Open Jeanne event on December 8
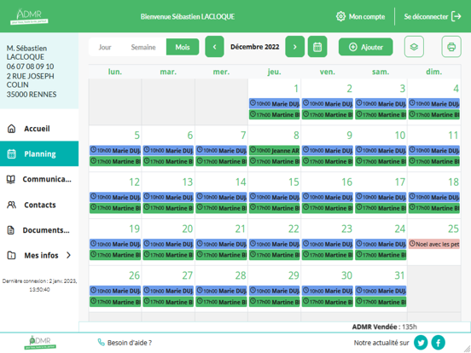 pyautogui.click(x=274, y=150)
